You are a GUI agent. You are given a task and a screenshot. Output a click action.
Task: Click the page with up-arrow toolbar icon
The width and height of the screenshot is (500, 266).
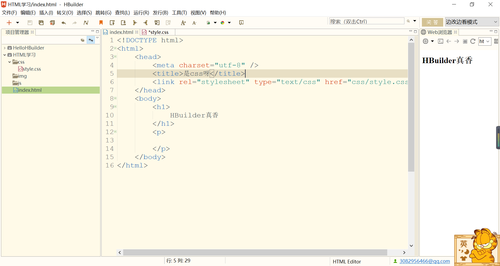pyautogui.click(x=112, y=23)
